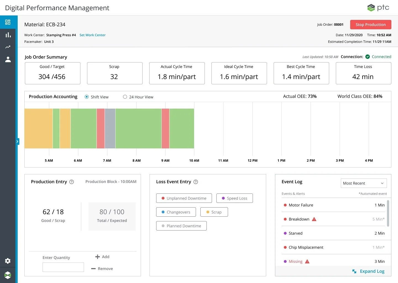Image resolution: width=398 pixels, height=283 pixels.
Task: Open the dashboard grid icon in sidebar
Action: click(x=8, y=22)
